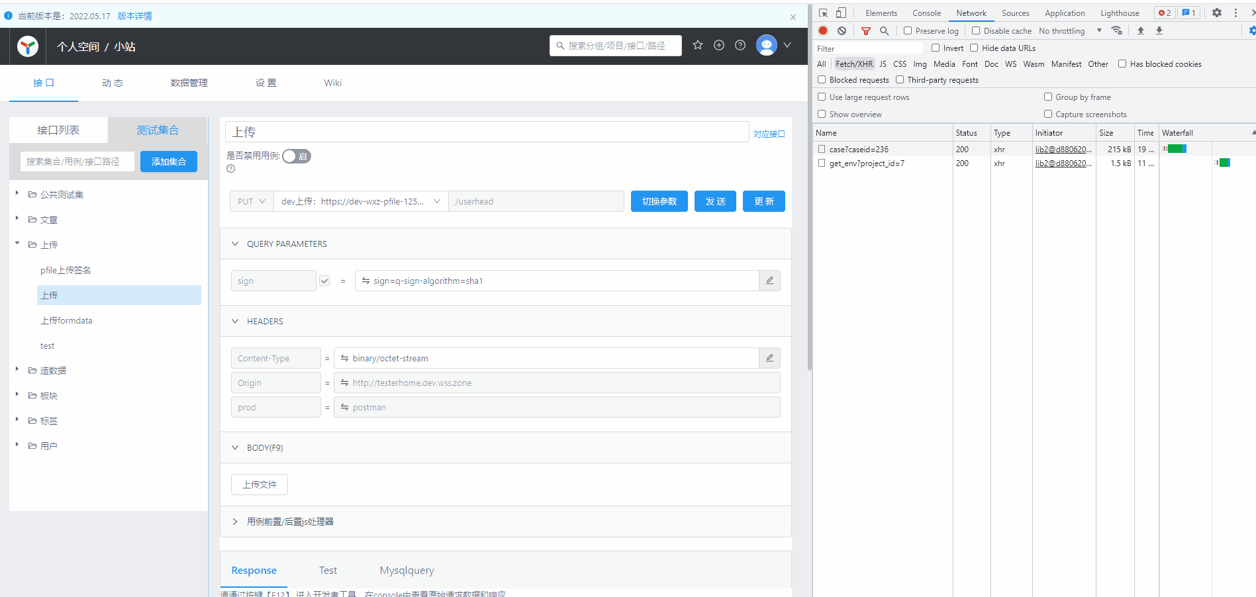Click the YApi logo icon
Screen dimensions: 1256x597
(28, 46)
